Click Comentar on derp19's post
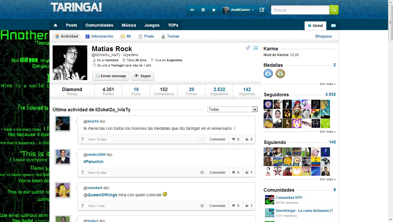This screenshot has width=393, height=222. click(x=218, y=139)
